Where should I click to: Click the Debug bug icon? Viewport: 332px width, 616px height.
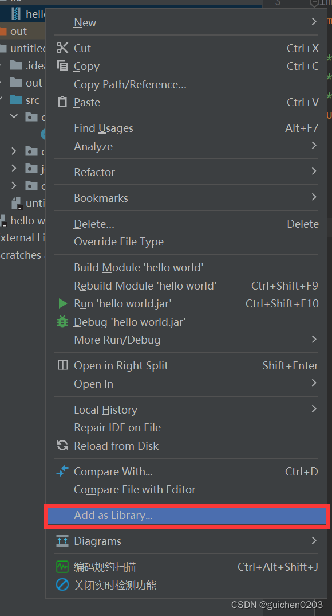click(62, 322)
